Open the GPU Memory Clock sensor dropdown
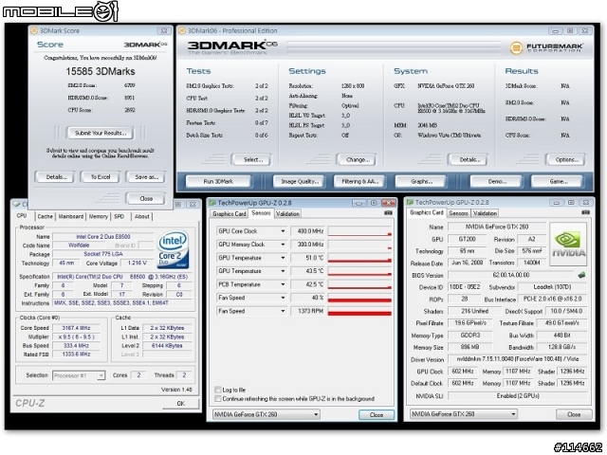The height and width of the screenshot is (455, 607). 283,245
